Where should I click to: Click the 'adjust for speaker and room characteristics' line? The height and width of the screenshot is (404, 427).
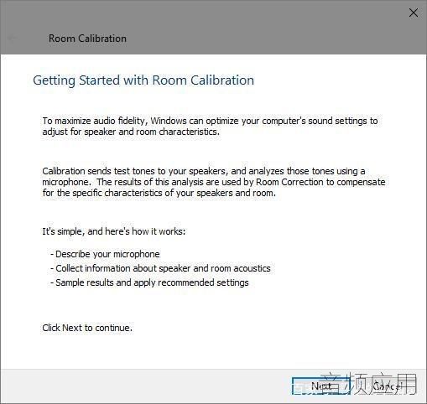(x=131, y=132)
